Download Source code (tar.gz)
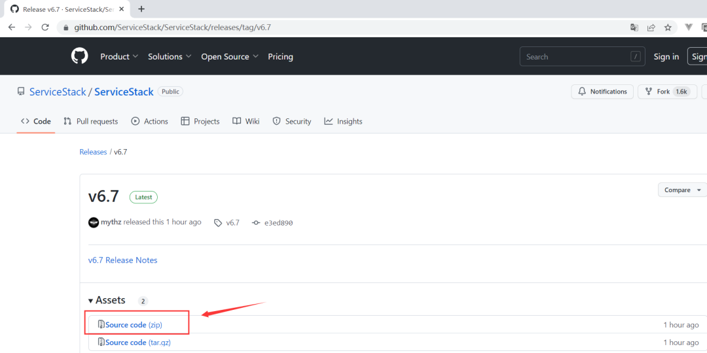The image size is (707, 353). point(138,342)
